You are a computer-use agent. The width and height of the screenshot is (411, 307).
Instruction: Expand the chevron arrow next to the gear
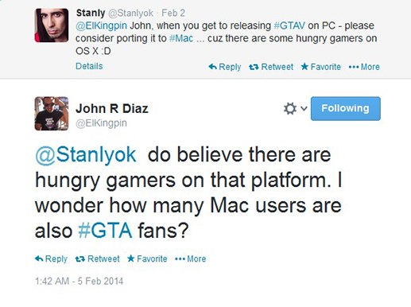[304, 108]
